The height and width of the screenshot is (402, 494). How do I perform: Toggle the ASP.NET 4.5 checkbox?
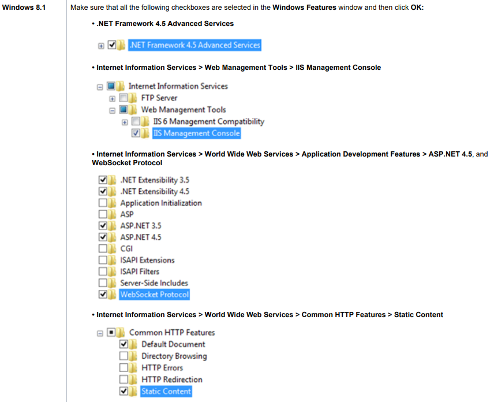103,237
